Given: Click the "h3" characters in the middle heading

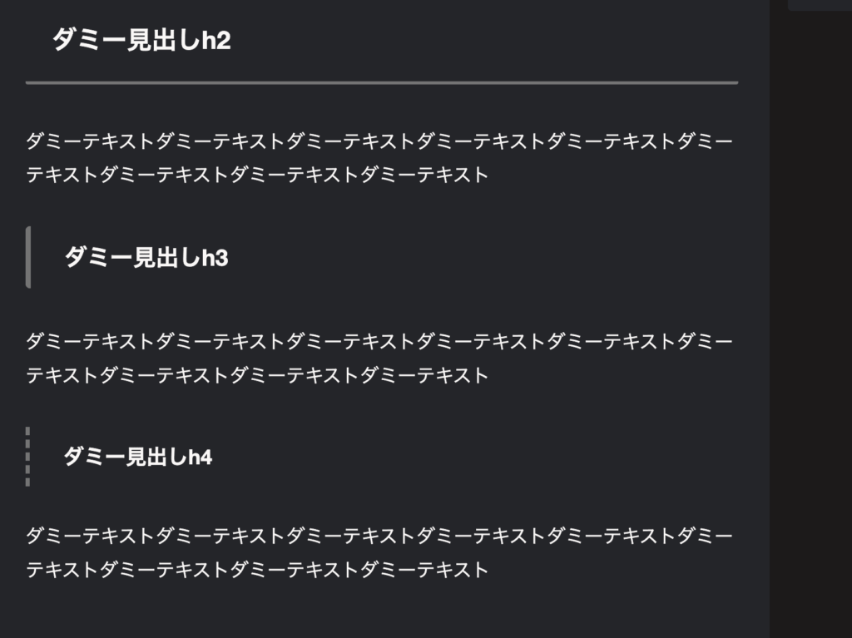Looking at the screenshot, I should coord(215,258).
